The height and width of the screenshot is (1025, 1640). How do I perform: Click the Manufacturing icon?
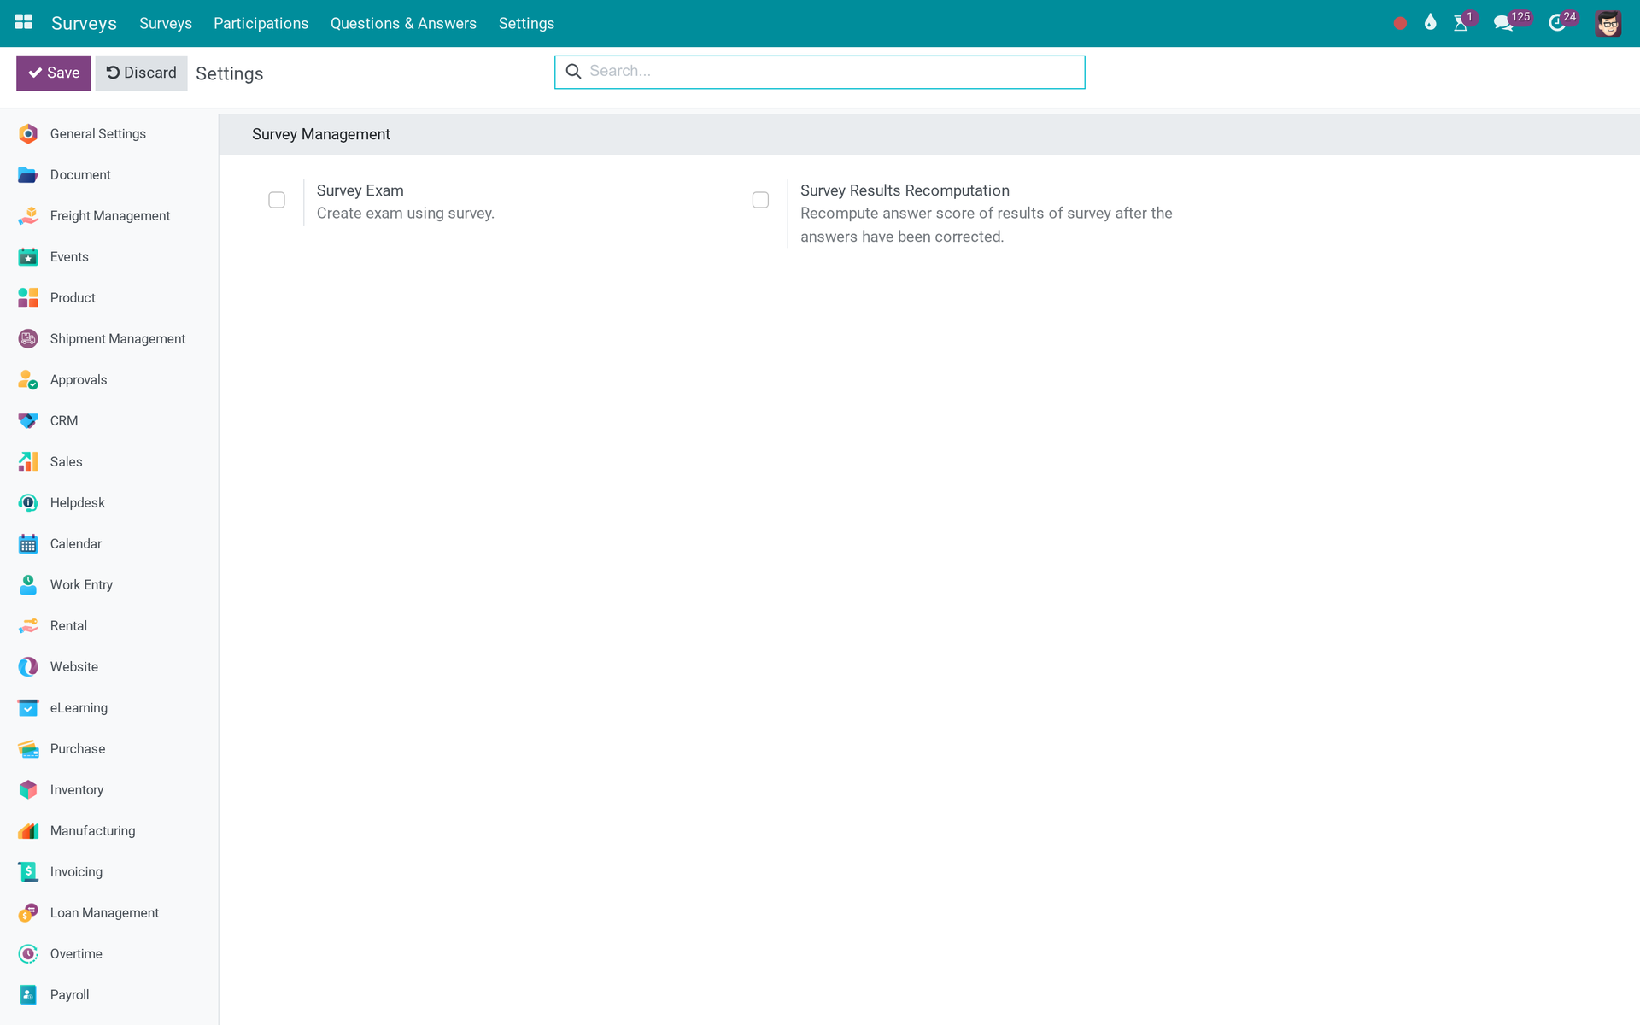(28, 830)
